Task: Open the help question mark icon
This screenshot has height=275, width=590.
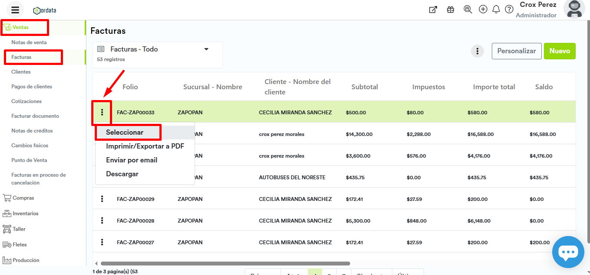Action: 509,10
